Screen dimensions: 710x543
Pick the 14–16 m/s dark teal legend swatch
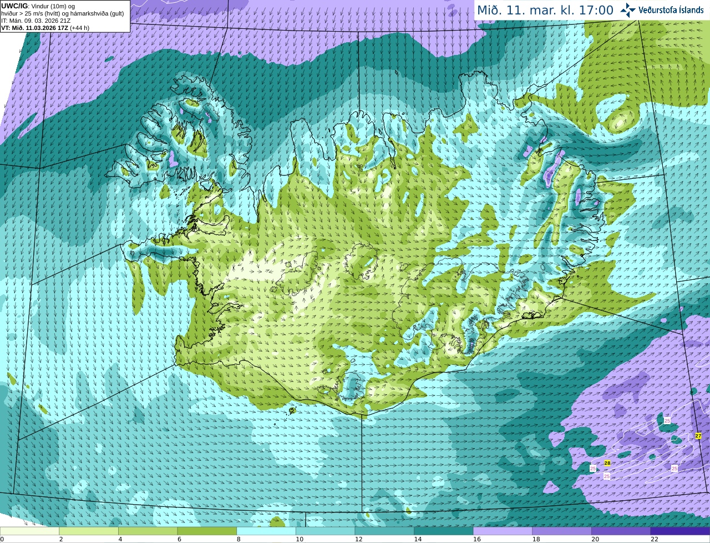[444, 531]
